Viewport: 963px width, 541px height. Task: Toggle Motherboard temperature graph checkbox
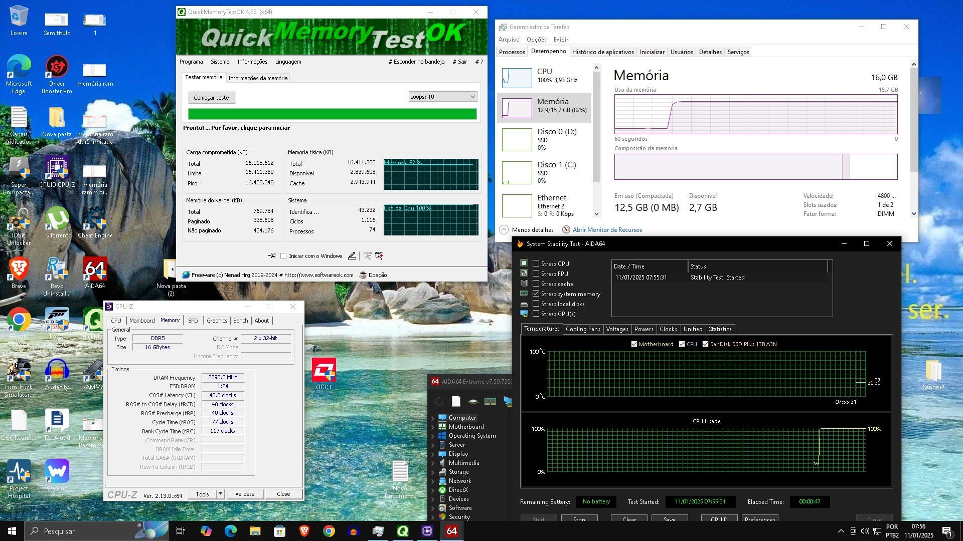(634, 344)
